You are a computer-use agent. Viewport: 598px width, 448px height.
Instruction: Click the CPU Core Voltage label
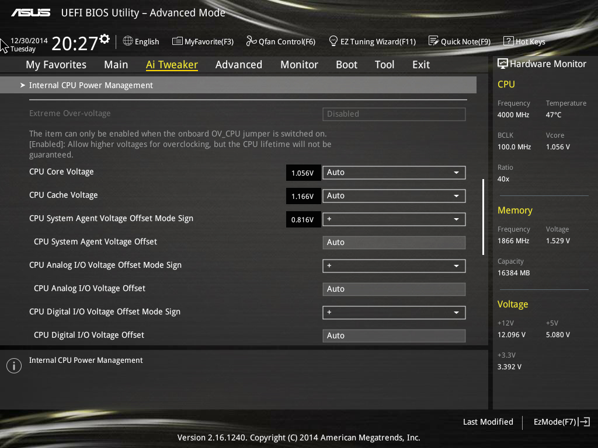(x=61, y=172)
